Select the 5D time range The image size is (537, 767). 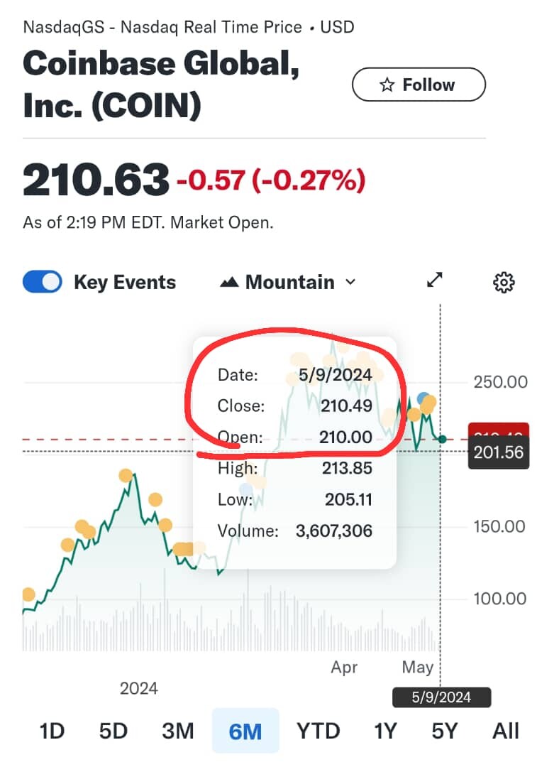pyautogui.click(x=114, y=731)
